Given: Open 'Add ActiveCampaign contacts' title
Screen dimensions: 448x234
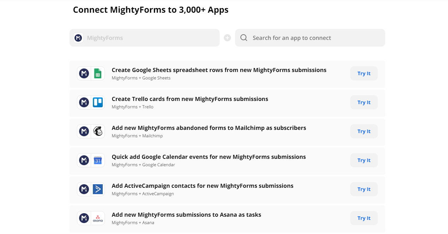Looking at the screenshot, I should (203, 186).
